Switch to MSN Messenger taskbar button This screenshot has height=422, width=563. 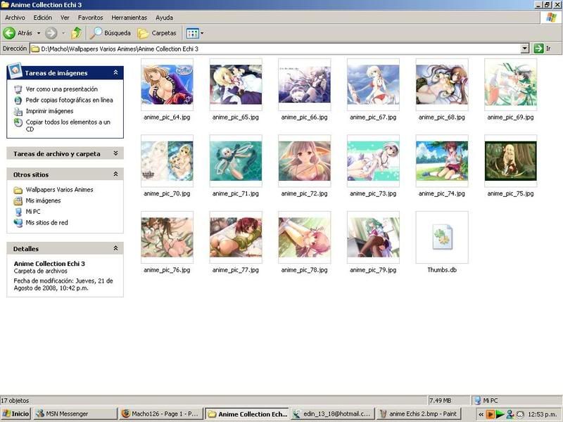[75, 414]
